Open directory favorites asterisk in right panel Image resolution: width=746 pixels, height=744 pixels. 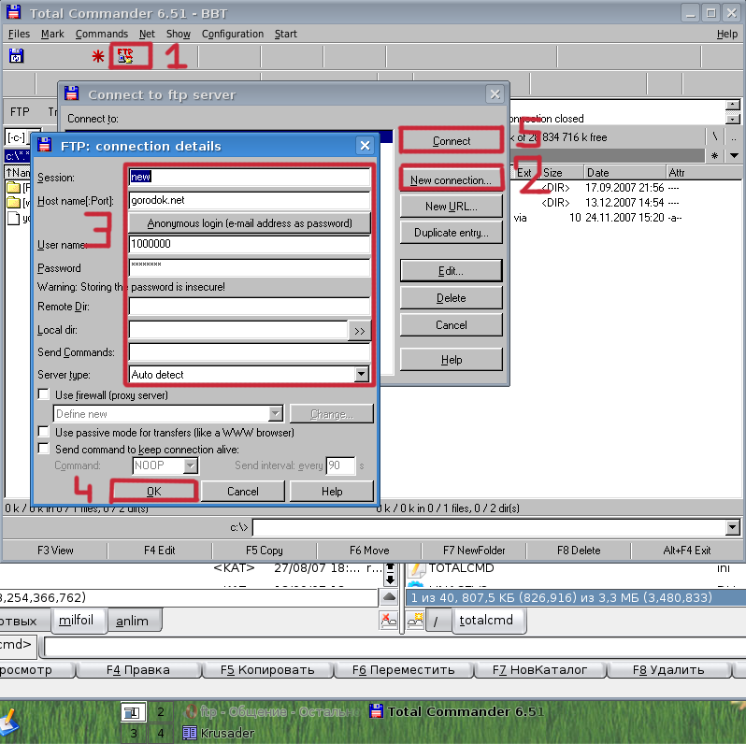(714, 155)
